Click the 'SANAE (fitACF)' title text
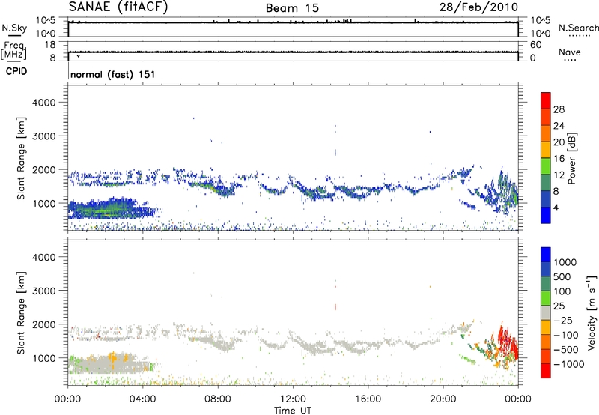 118,7
